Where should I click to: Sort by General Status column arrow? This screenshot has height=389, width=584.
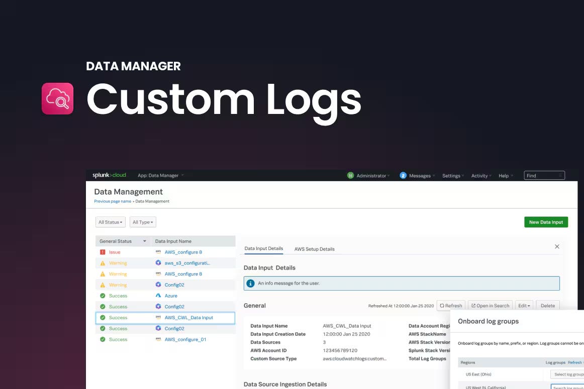click(145, 241)
